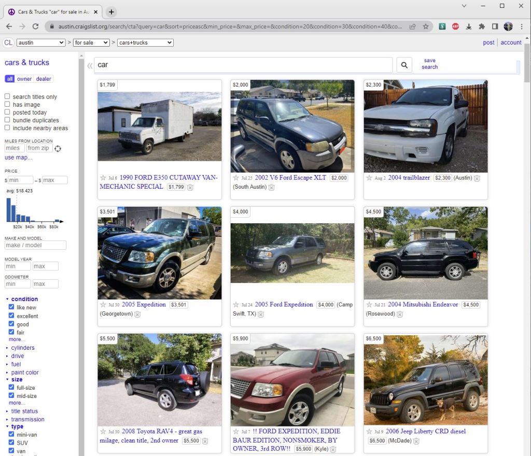Open the austin location dropdown
Image resolution: width=531 pixels, height=456 pixels.
[x=40, y=43]
